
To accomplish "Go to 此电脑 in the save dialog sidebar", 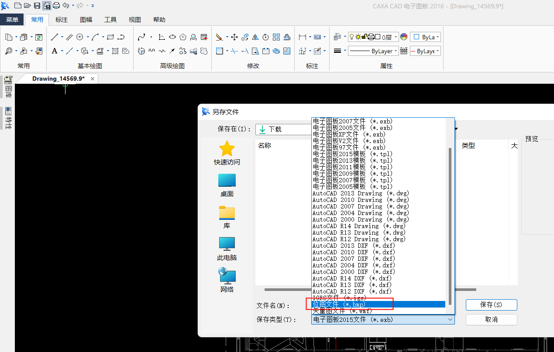I will 227,249.
